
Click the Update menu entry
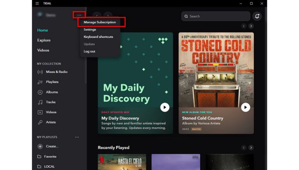pyautogui.click(x=100, y=44)
